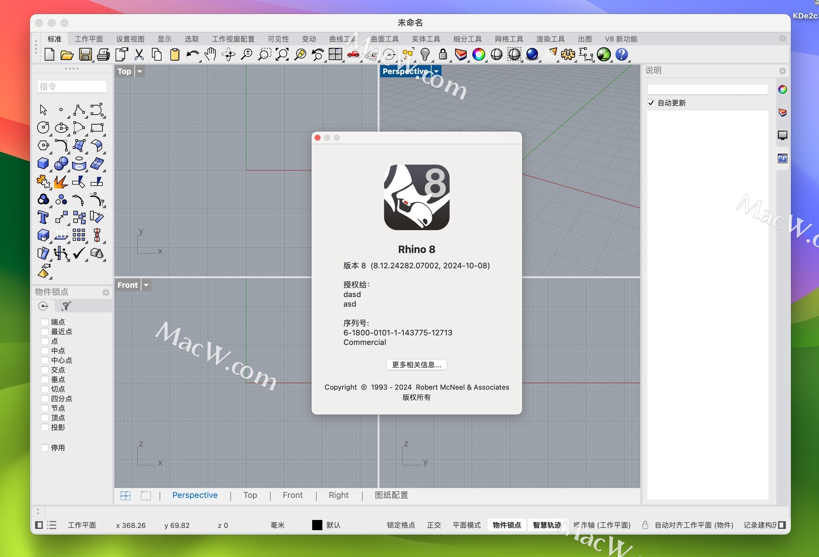The width and height of the screenshot is (819, 557).
Task: Click the Explode tool icon
Action: pyautogui.click(x=61, y=181)
